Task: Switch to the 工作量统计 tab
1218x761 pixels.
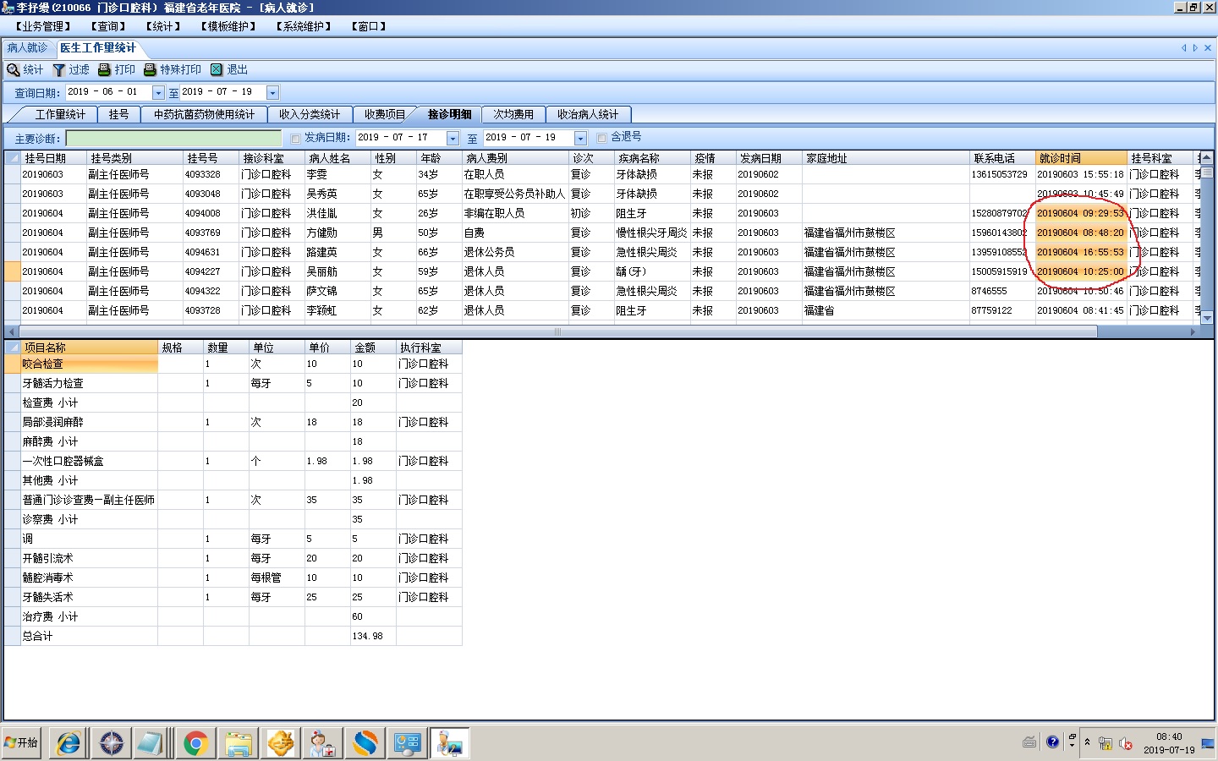Action: coord(60,114)
